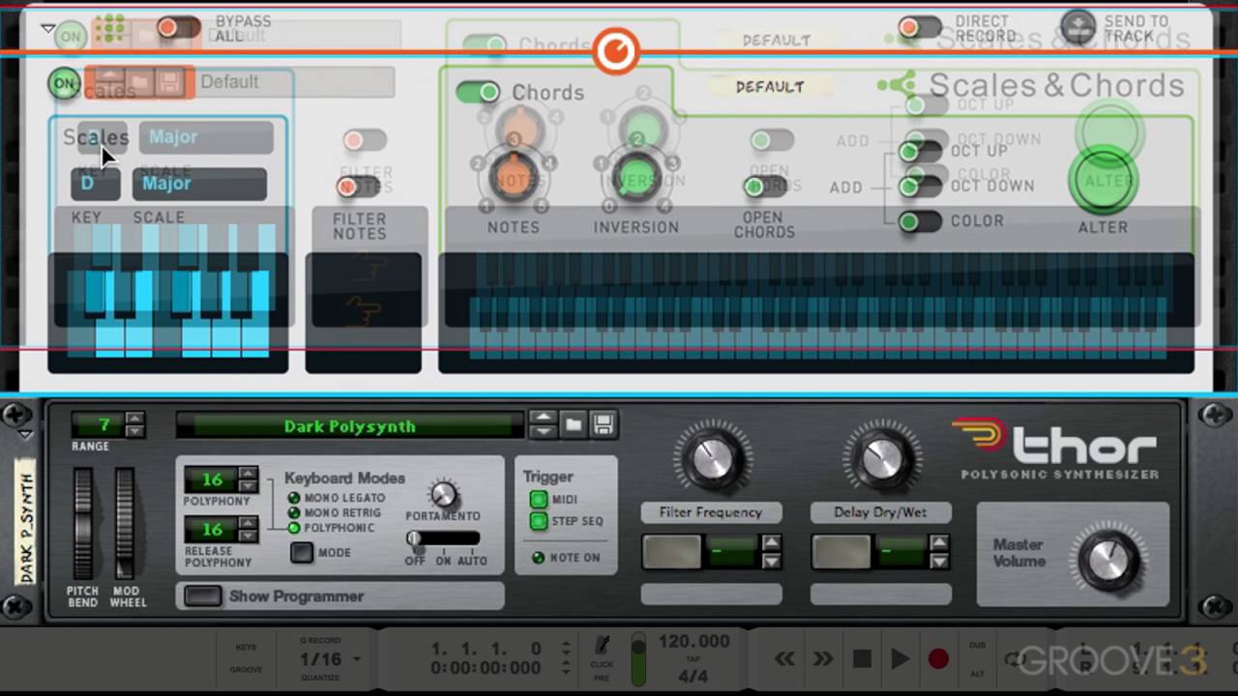Click the Delay Dry/Wet value down arrow

tap(939, 561)
